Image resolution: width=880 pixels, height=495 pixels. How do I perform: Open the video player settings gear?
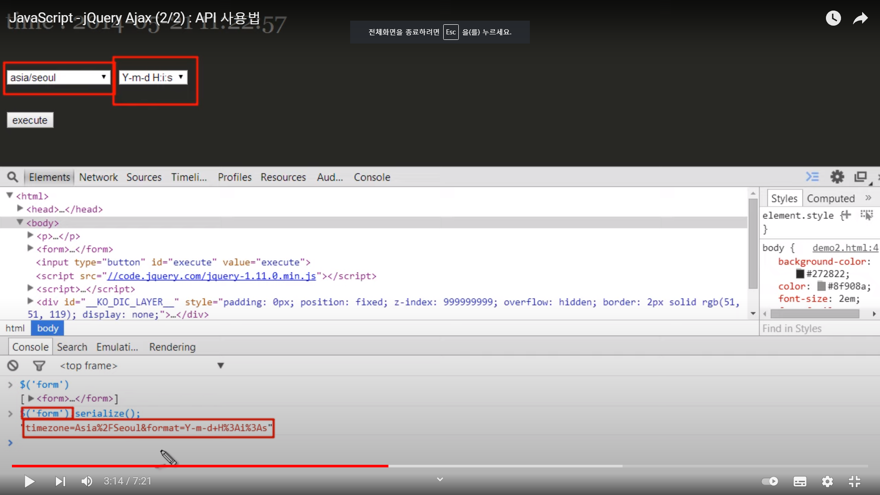pos(827,481)
